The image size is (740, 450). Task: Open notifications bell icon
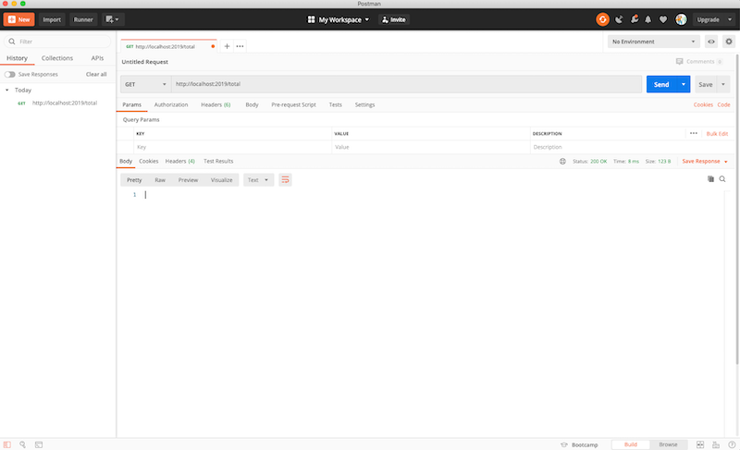[648, 19]
